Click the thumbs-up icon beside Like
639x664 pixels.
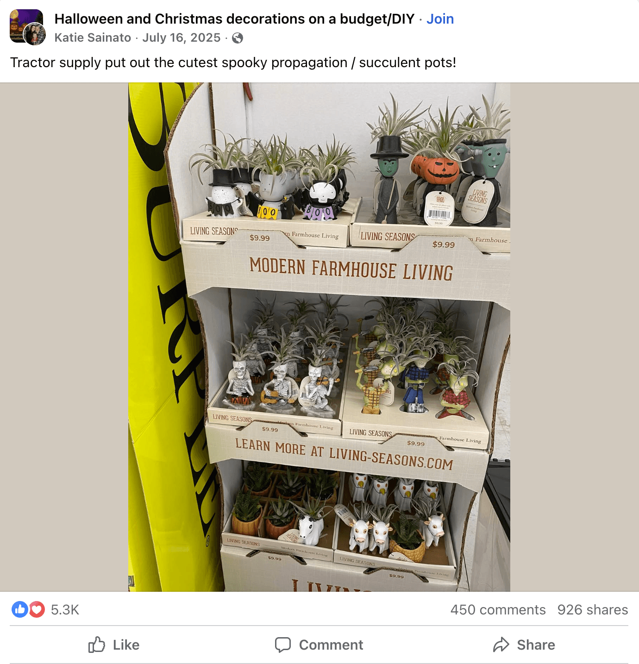coord(96,645)
